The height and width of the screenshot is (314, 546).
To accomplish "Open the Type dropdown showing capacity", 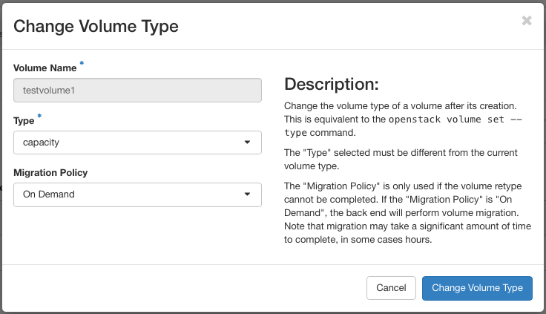I will pos(137,143).
